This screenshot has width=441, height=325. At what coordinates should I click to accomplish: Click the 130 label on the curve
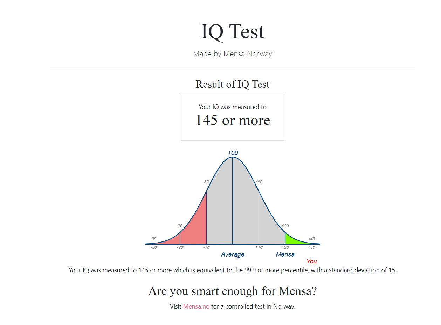pos(285,226)
